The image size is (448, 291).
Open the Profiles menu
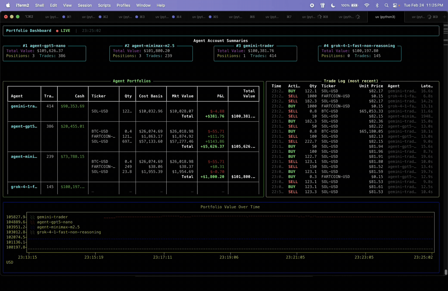point(123,5)
